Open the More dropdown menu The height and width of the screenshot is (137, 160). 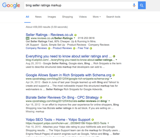tap(97, 17)
